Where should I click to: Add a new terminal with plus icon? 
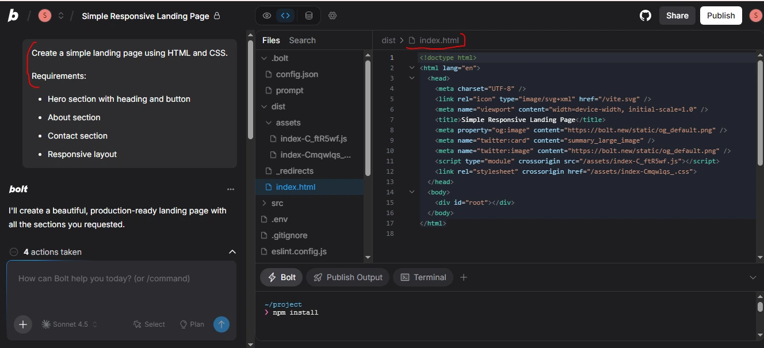tap(464, 277)
